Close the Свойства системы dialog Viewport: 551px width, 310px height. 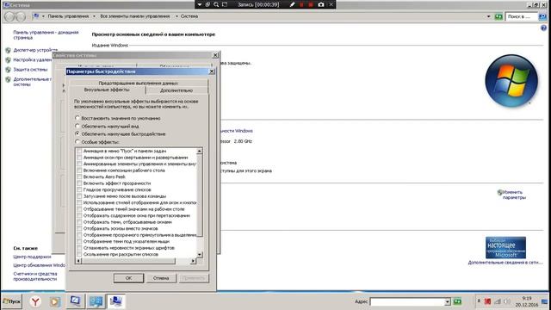[x=215, y=55]
